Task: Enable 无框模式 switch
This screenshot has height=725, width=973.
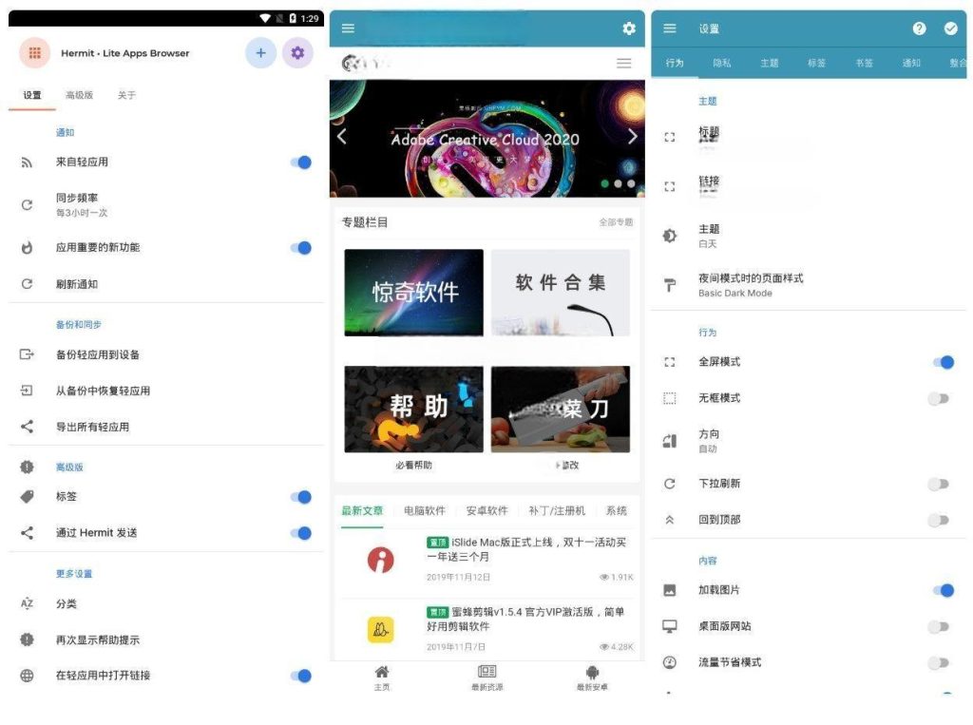Action: (x=939, y=398)
